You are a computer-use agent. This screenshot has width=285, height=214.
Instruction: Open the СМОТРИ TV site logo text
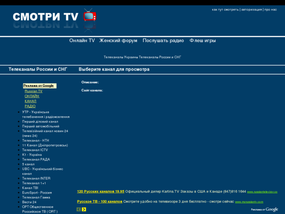tap(45, 17)
